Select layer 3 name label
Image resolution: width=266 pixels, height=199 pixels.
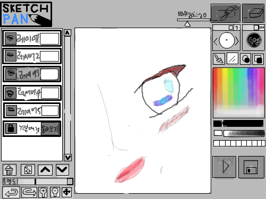pos(29,74)
